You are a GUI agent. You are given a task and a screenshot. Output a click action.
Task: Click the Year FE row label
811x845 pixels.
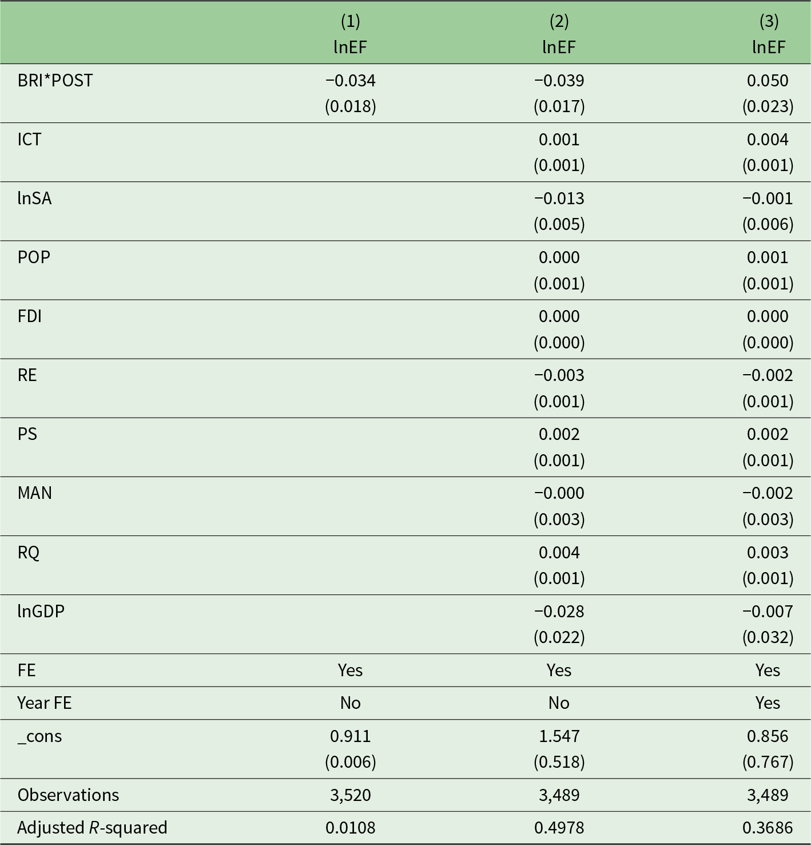point(44,703)
